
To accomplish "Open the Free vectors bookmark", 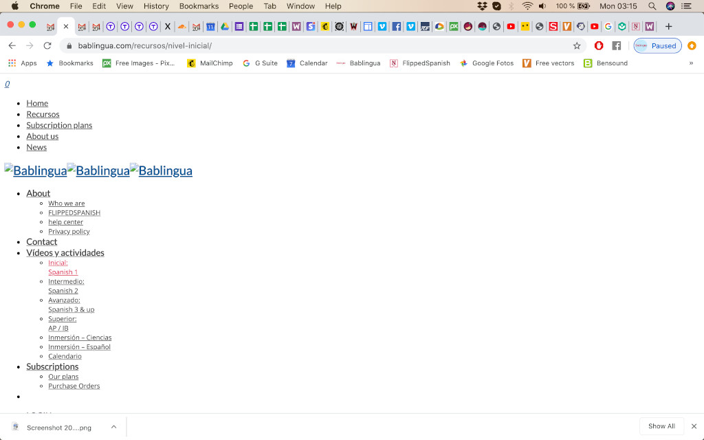I will click(x=548, y=63).
